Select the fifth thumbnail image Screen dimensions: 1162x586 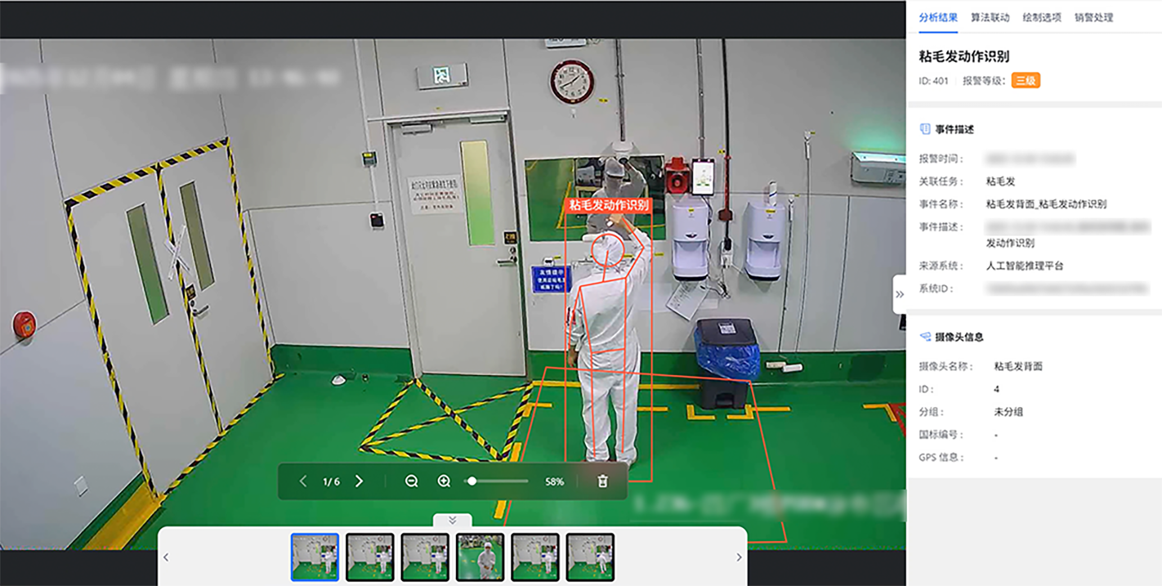[x=535, y=557]
